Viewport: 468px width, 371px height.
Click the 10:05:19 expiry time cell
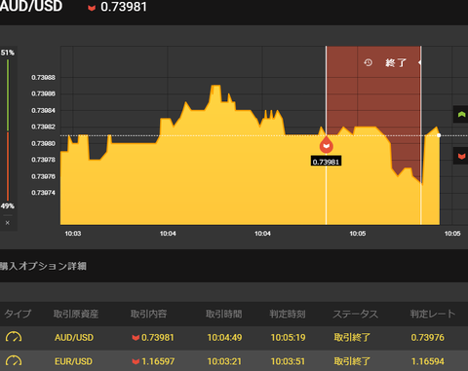pyautogui.click(x=288, y=338)
